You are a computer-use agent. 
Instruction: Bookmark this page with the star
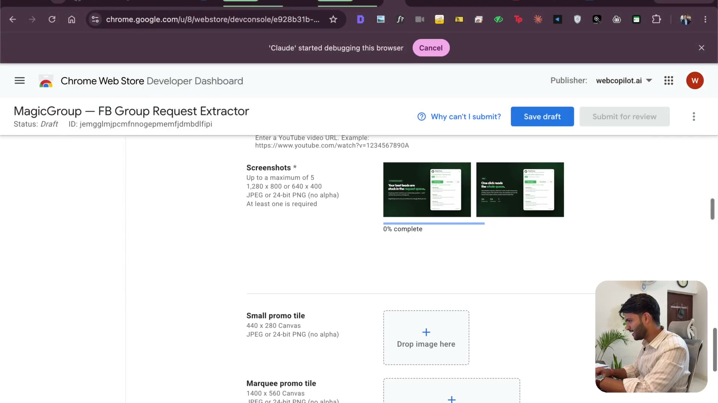coord(333,19)
